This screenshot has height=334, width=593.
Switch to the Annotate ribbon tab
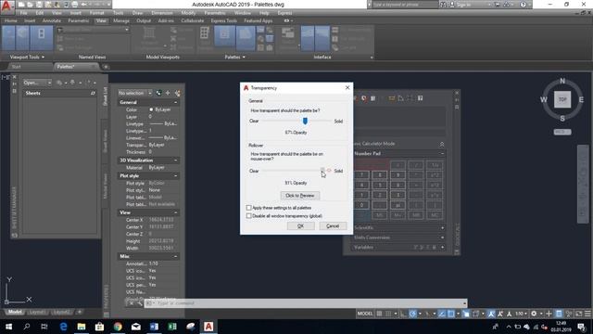tap(52, 20)
